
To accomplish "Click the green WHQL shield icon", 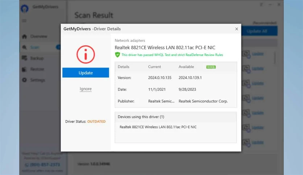I will point(117,55).
